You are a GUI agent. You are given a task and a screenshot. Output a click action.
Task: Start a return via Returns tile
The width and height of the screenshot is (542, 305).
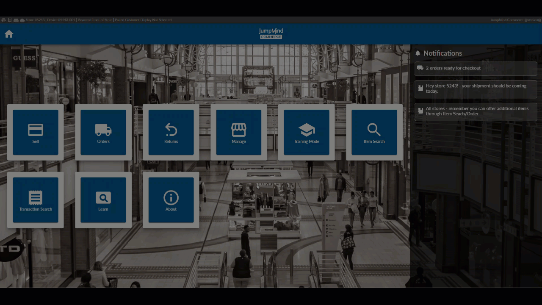pyautogui.click(x=171, y=133)
